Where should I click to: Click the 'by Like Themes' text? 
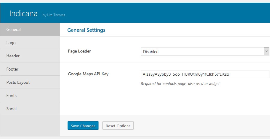(x=54, y=15)
